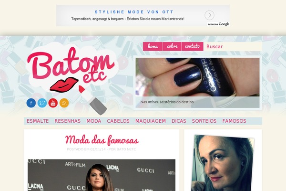
Task: Visit the YouTube channel icon
Action: click(53, 103)
